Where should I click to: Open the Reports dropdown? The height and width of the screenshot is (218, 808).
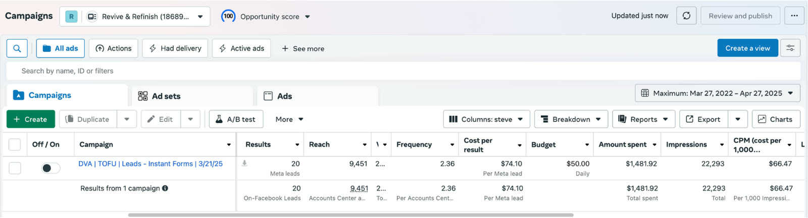click(x=643, y=119)
